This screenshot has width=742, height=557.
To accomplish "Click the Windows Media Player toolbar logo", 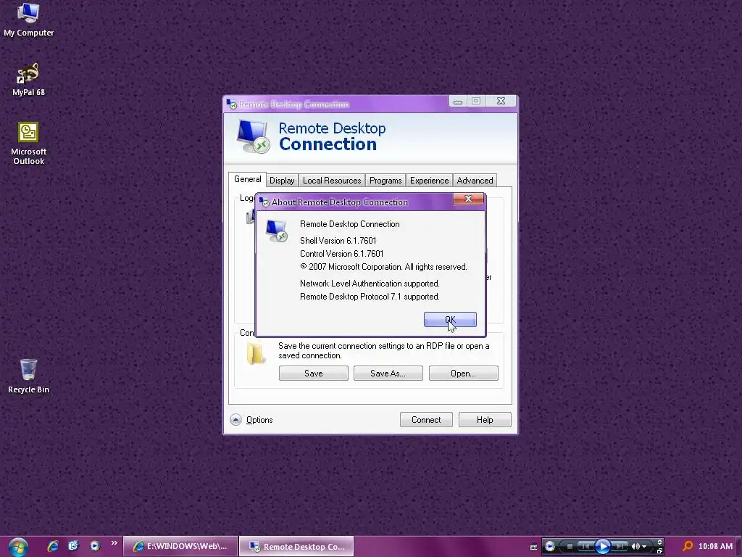I will (x=550, y=546).
